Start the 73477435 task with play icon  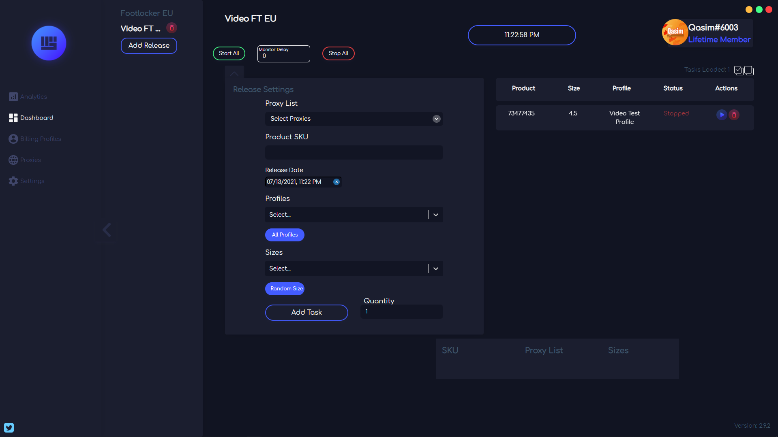pos(722,115)
